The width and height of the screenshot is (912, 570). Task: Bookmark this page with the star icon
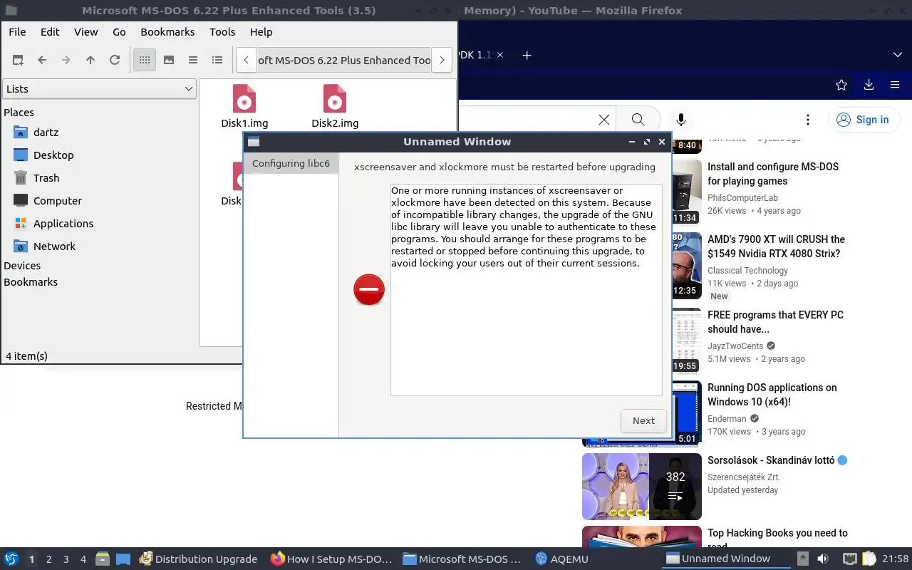[841, 85]
